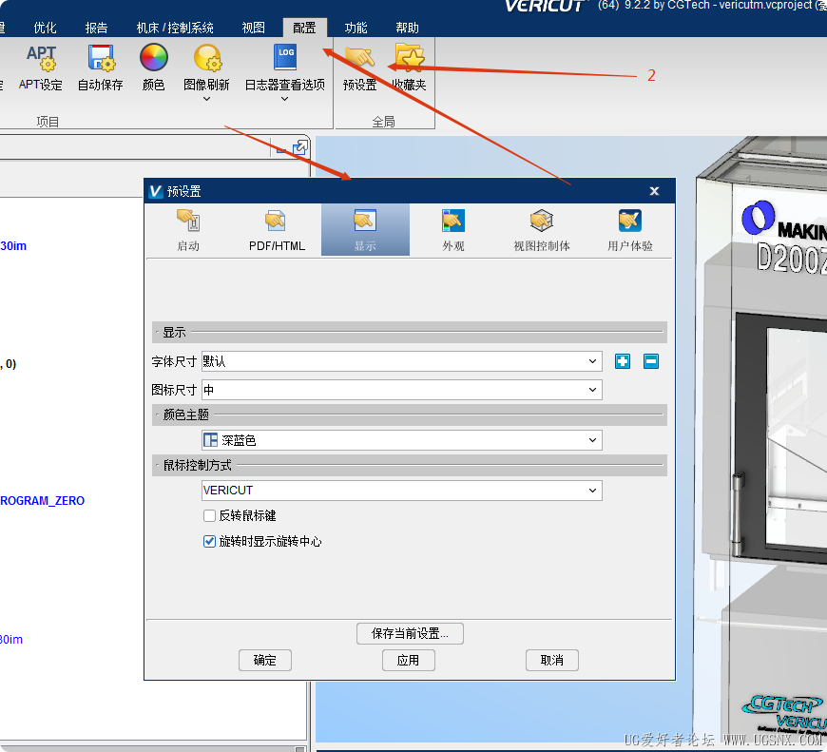Open the 配置 ribbon tab
The image size is (827, 752).
[x=305, y=28]
